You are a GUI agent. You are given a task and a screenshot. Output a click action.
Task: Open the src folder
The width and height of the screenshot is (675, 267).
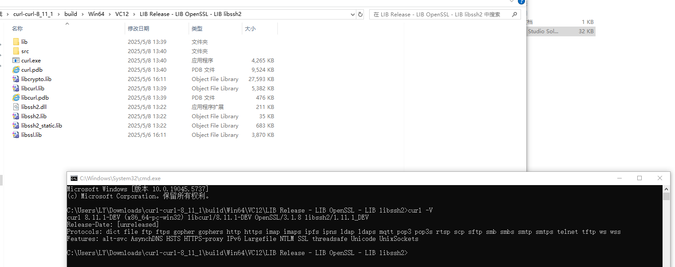(x=25, y=51)
